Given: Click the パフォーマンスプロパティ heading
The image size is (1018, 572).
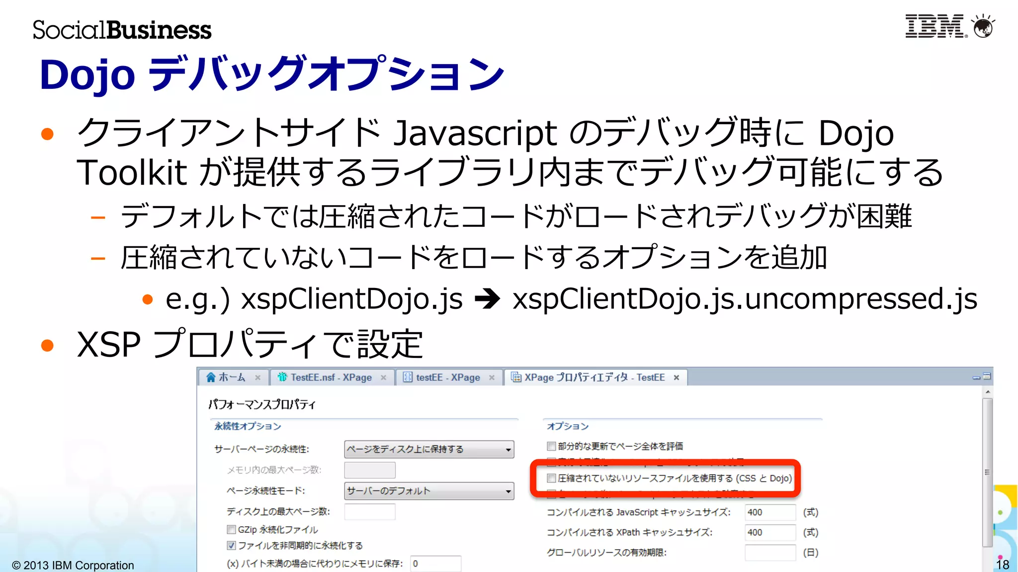Looking at the screenshot, I should click(x=262, y=404).
